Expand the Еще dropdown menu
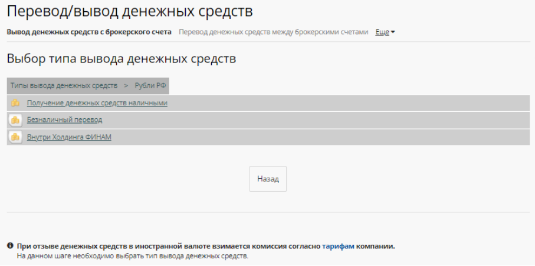 385,32
